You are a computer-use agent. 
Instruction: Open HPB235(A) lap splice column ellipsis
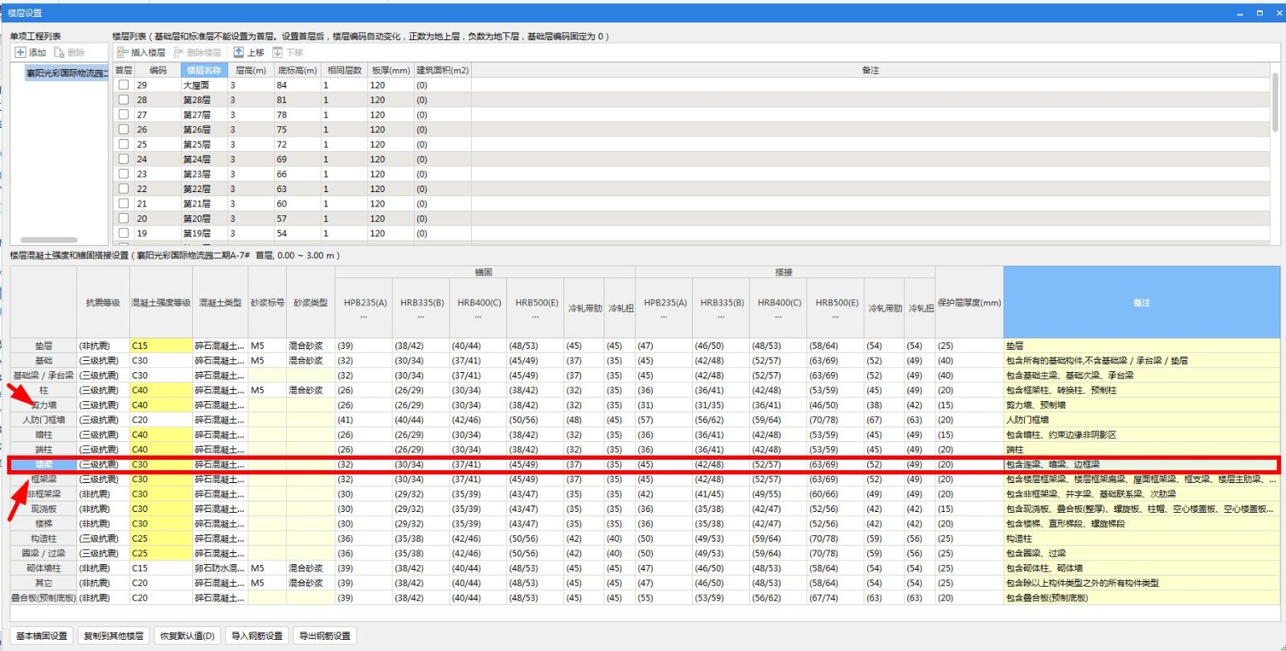point(665,317)
